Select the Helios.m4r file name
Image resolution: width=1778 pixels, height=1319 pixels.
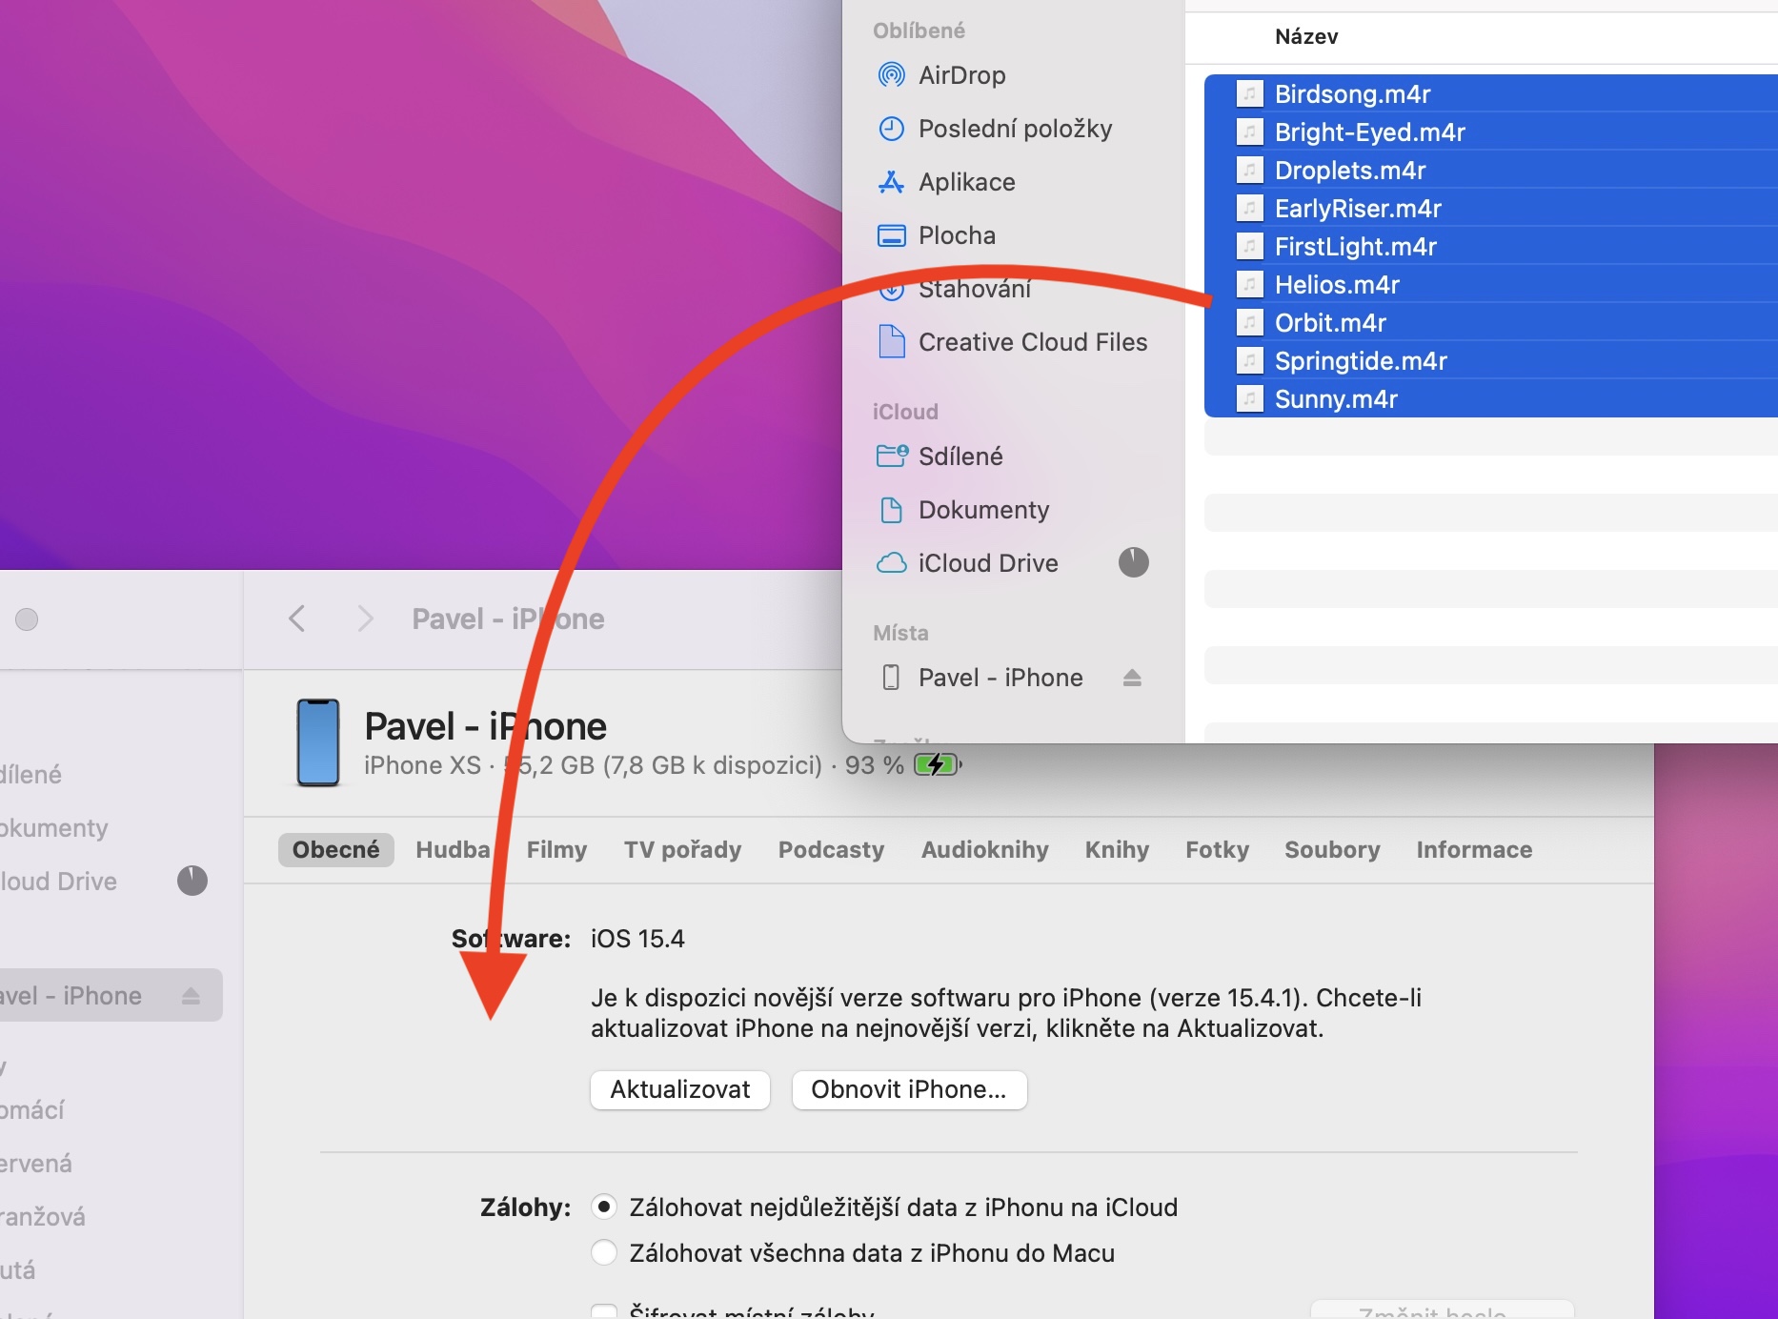pyautogui.click(x=1337, y=284)
